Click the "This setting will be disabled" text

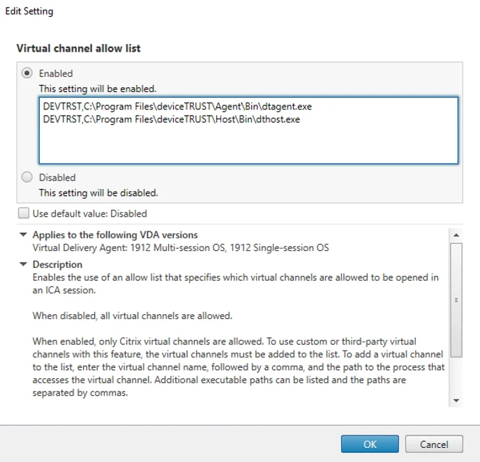point(98,193)
